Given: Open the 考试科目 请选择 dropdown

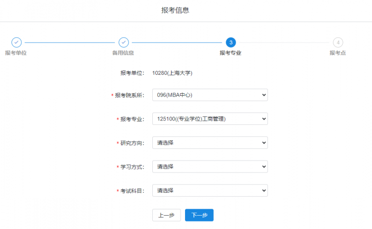Looking at the screenshot, I should 210,191.
